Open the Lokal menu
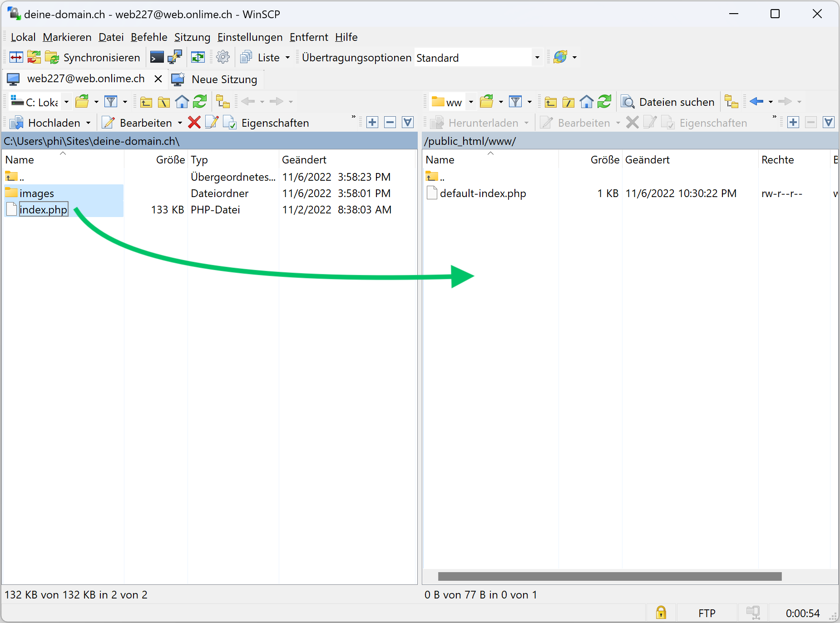 [x=23, y=37]
